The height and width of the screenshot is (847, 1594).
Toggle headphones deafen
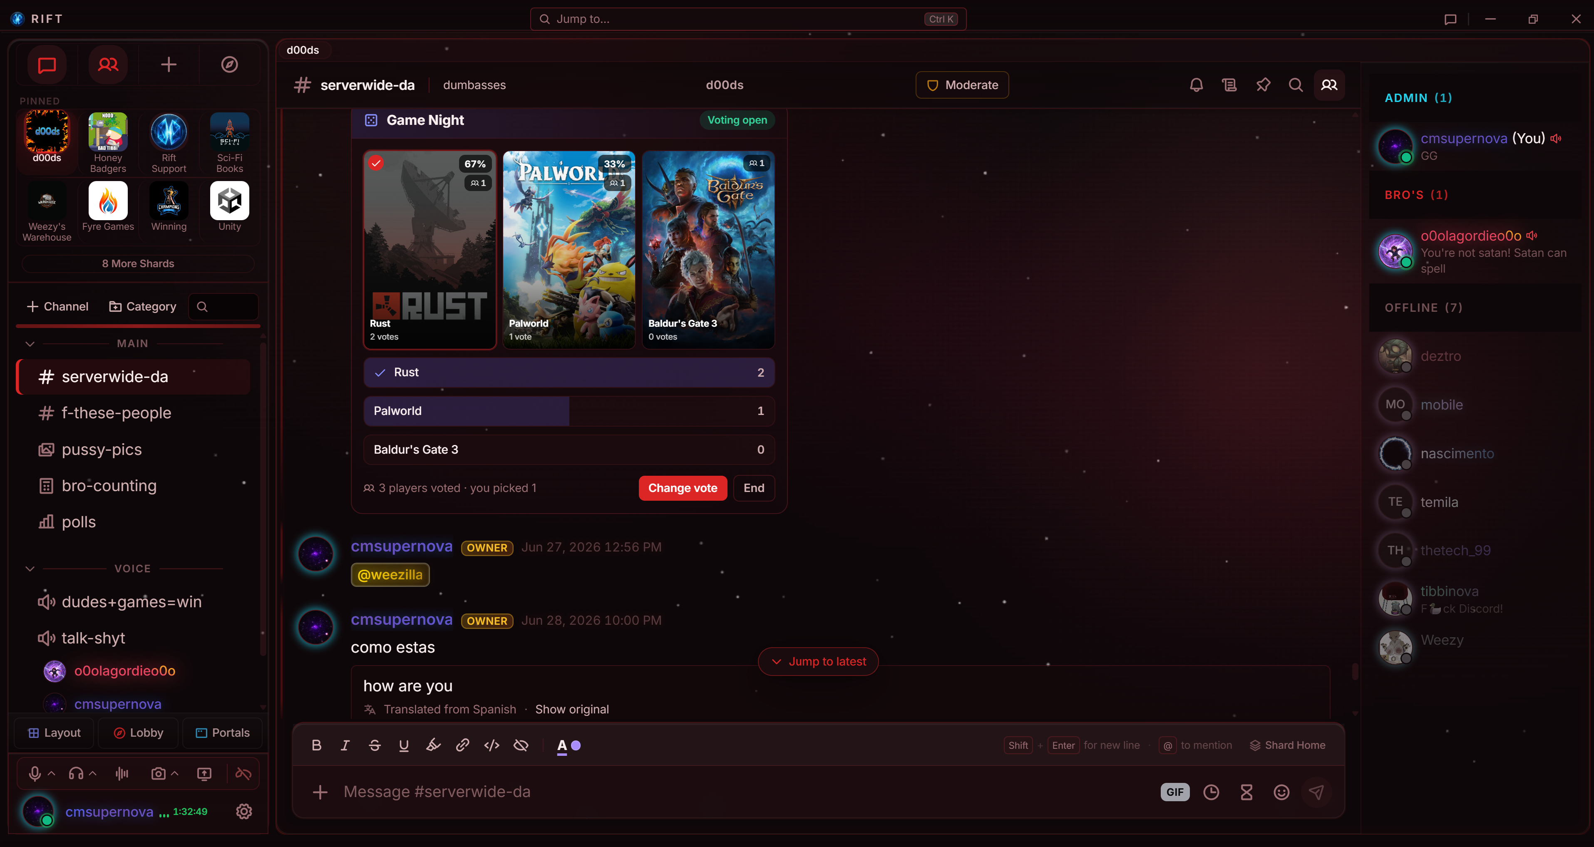(x=76, y=773)
